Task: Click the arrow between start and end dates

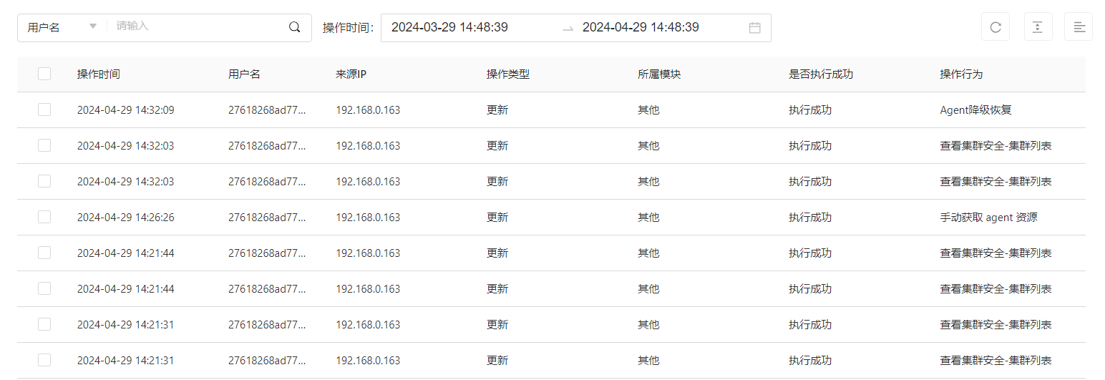Action: (568, 28)
